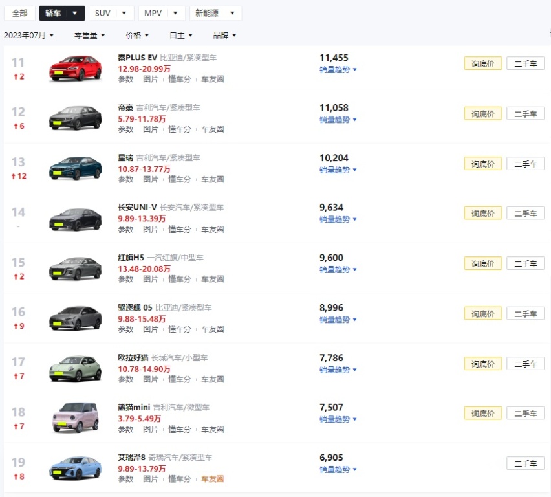Open the 品牌 filter dropdown

point(224,35)
